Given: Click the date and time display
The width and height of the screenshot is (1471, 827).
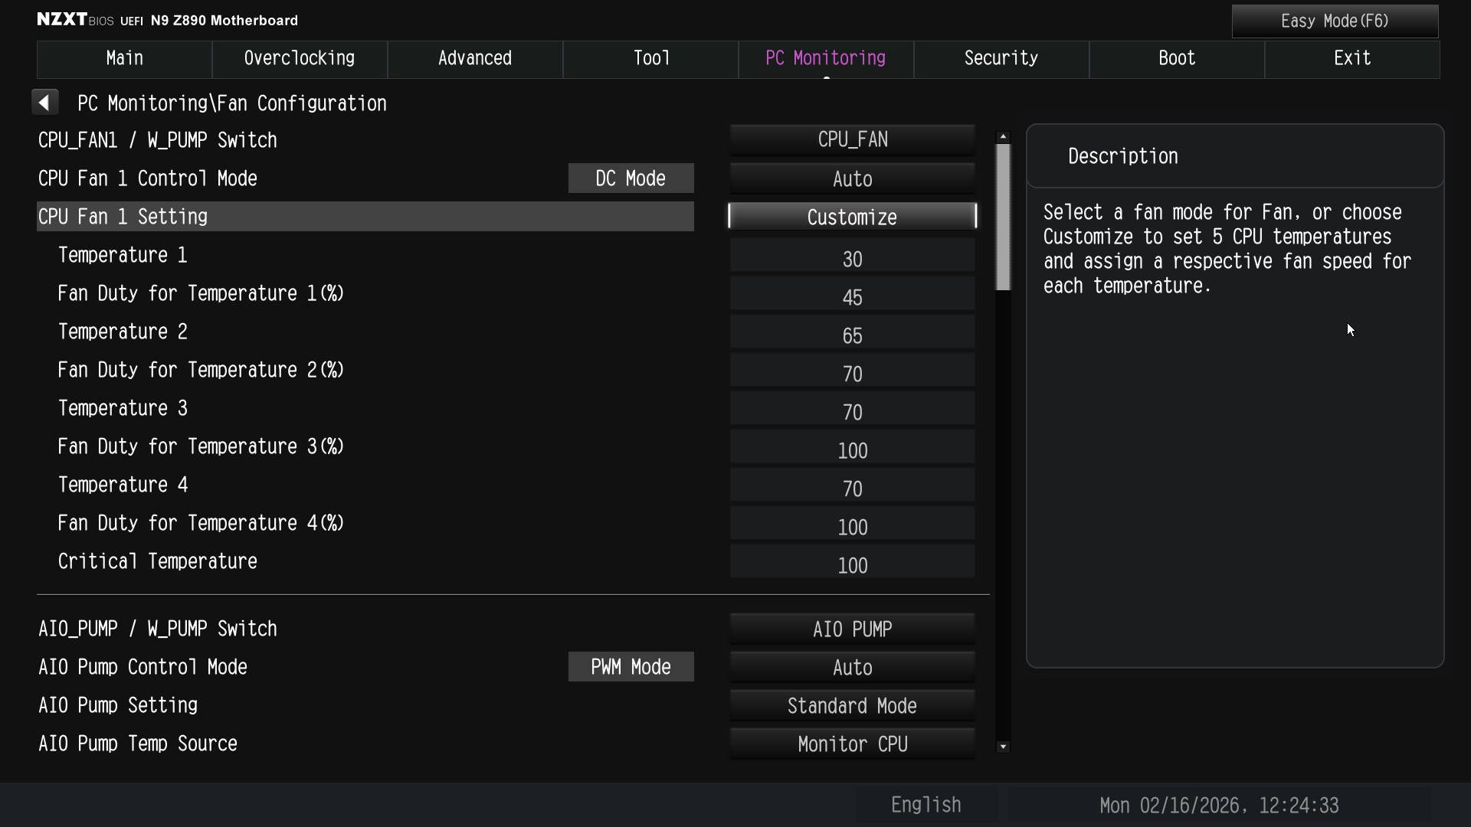Looking at the screenshot, I should tap(1218, 806).
